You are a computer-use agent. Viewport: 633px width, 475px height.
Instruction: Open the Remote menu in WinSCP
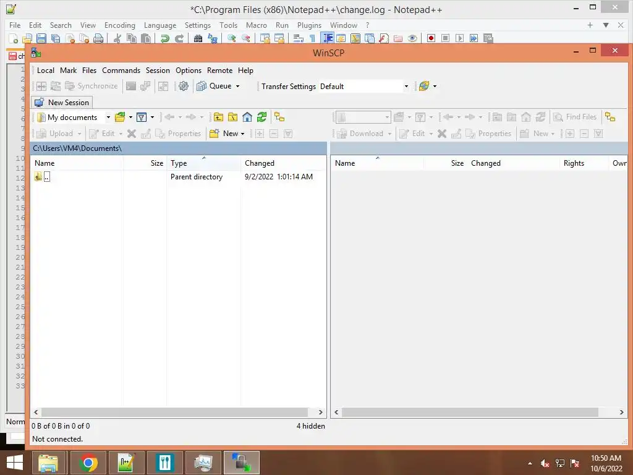click(x=219, y=71)
